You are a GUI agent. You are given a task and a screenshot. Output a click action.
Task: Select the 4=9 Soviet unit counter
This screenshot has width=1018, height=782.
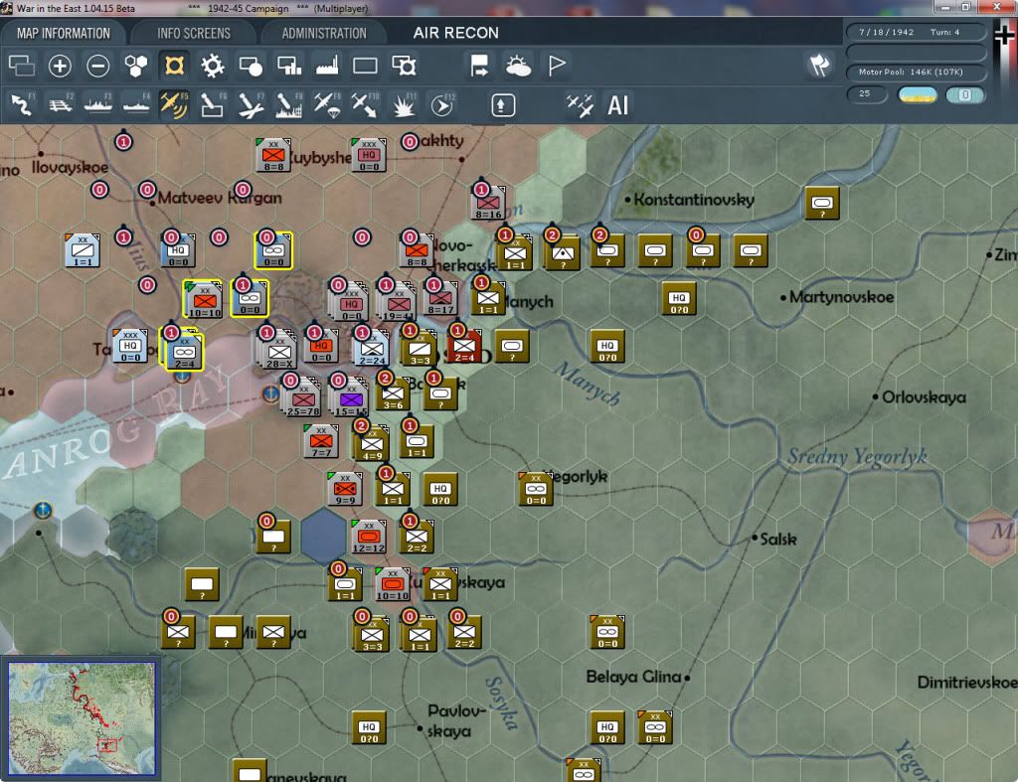pos(372,444)
